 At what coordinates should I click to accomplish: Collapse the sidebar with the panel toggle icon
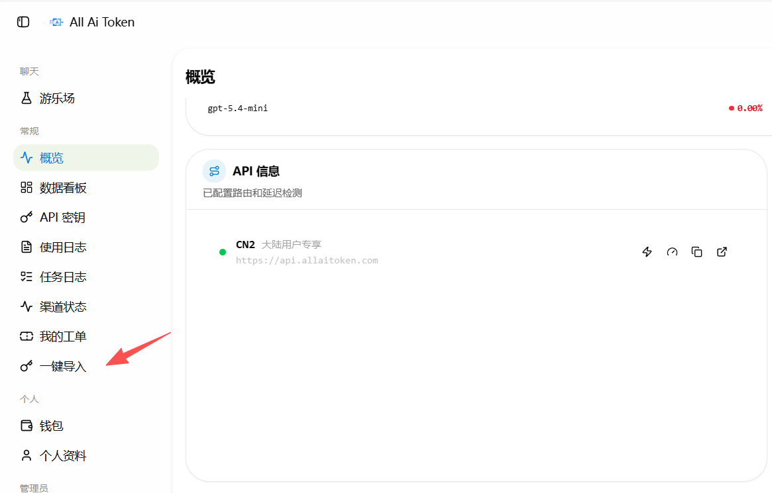[23, 22]
